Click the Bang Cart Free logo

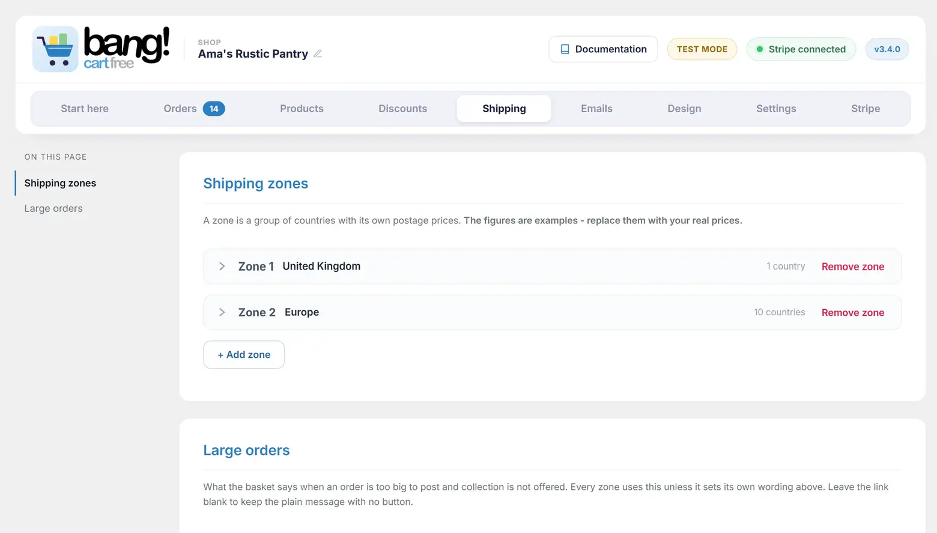pos(101,49)
